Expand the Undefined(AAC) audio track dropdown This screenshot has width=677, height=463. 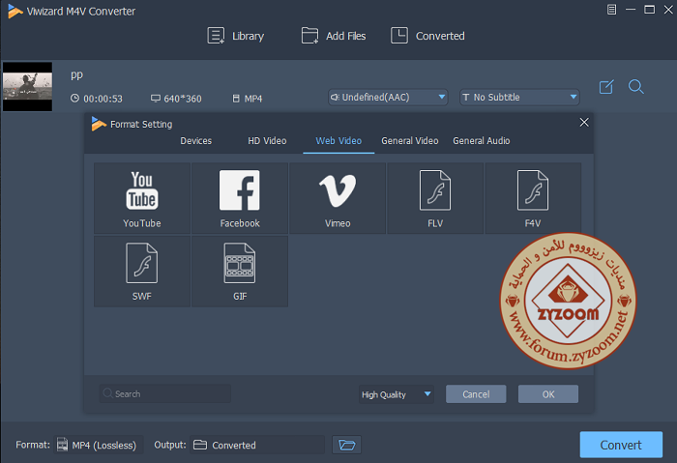point(388,97)
